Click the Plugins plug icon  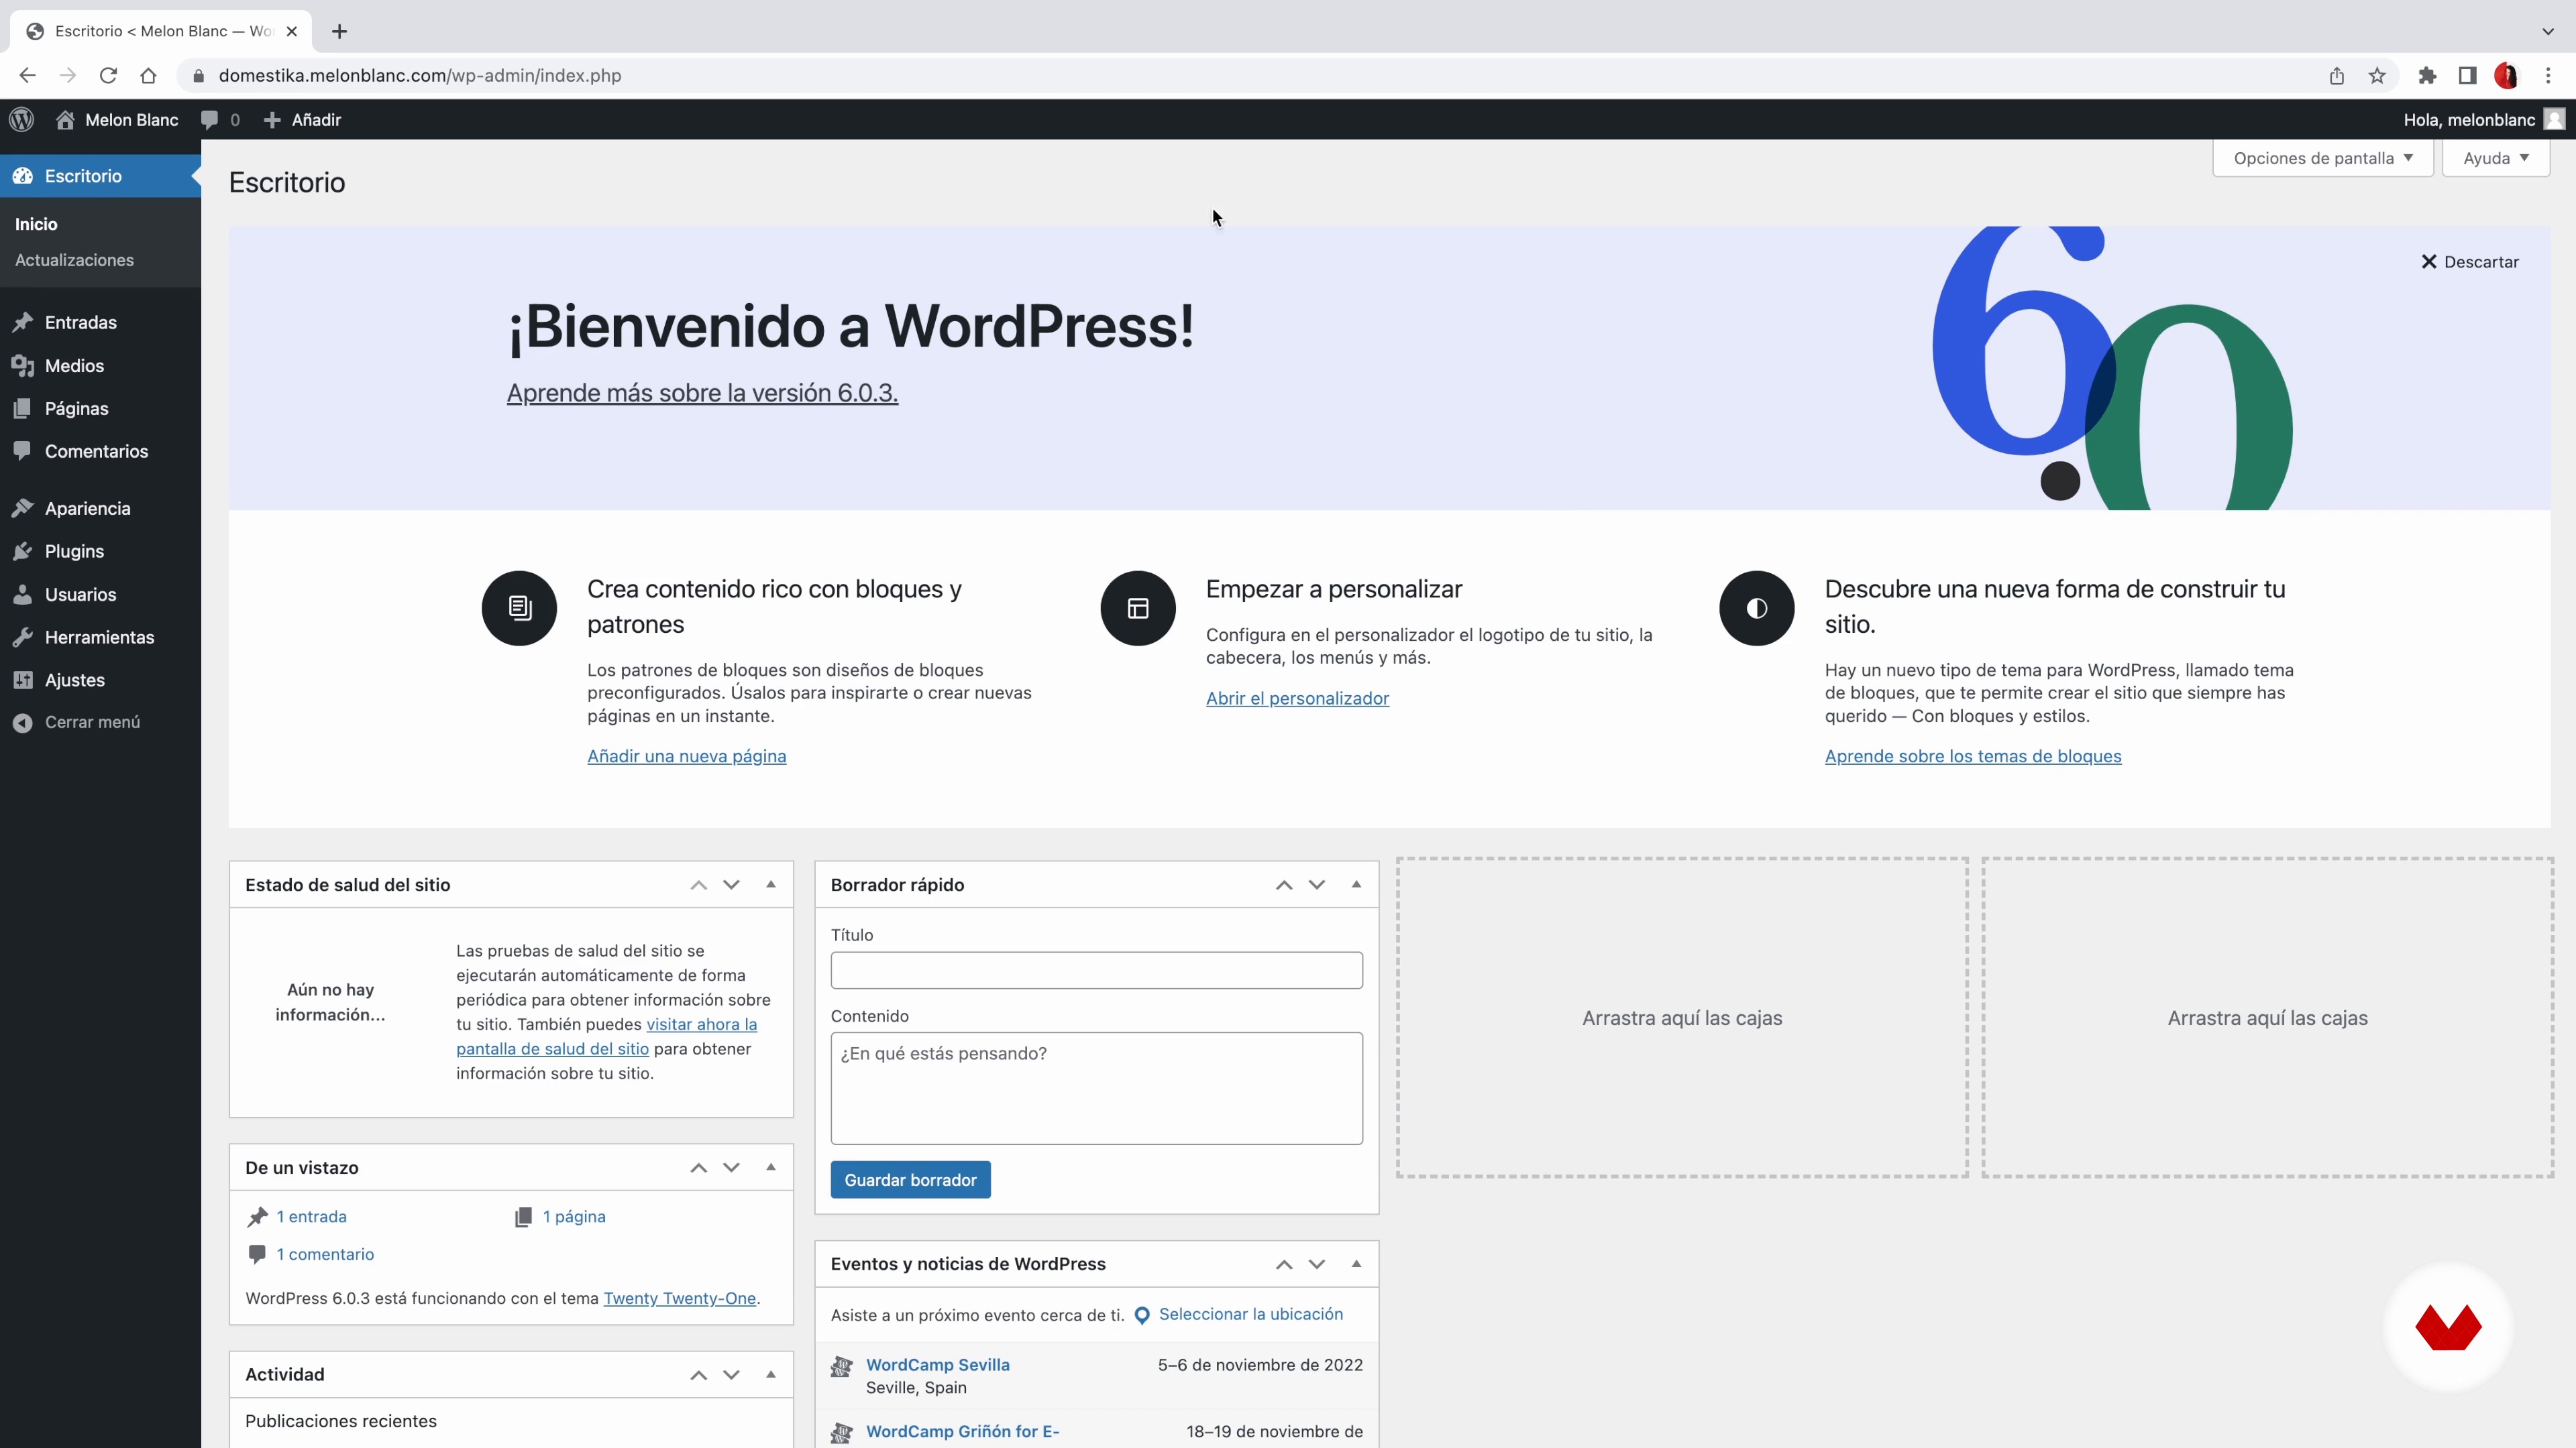[23, 552]
